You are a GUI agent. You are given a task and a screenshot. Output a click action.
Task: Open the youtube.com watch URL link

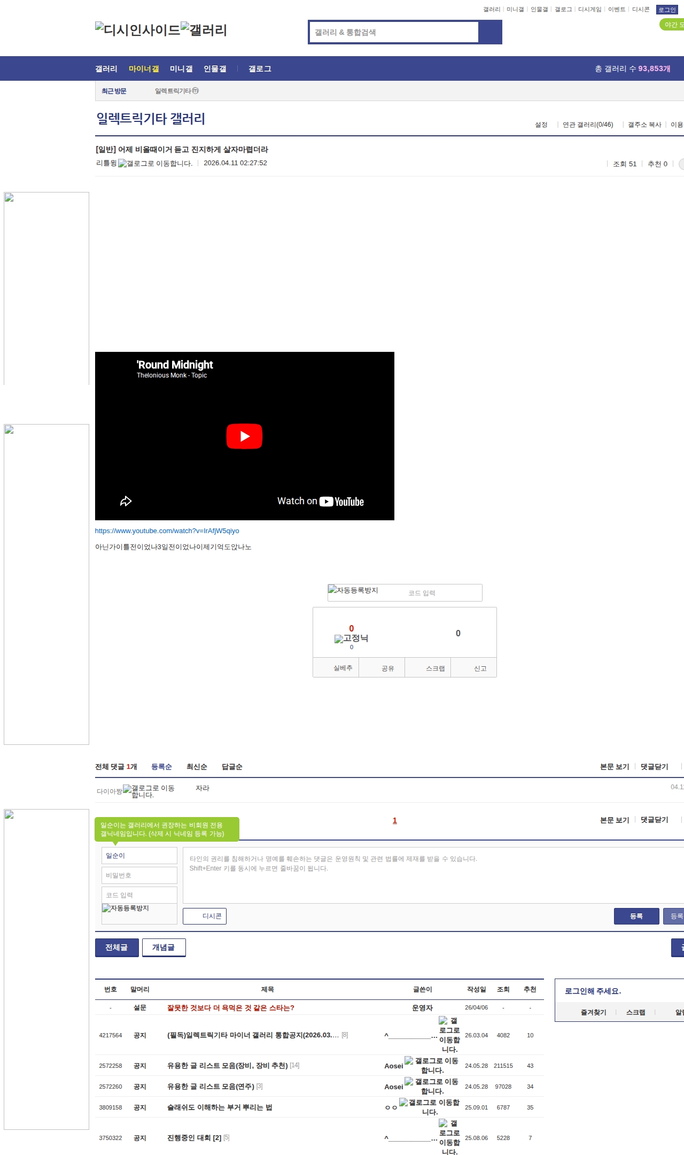(167, 531)
